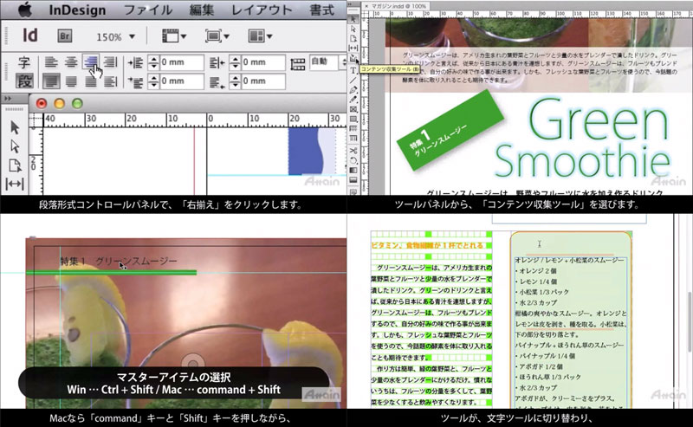Select the Type (T) tool
The image size is (693, 427).
point(353,71)
